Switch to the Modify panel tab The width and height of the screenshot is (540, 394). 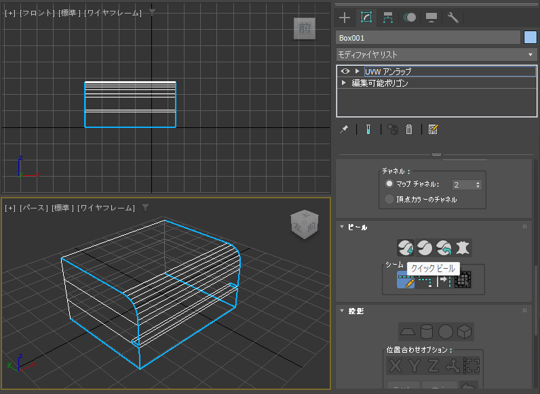[x=366, y=18]
